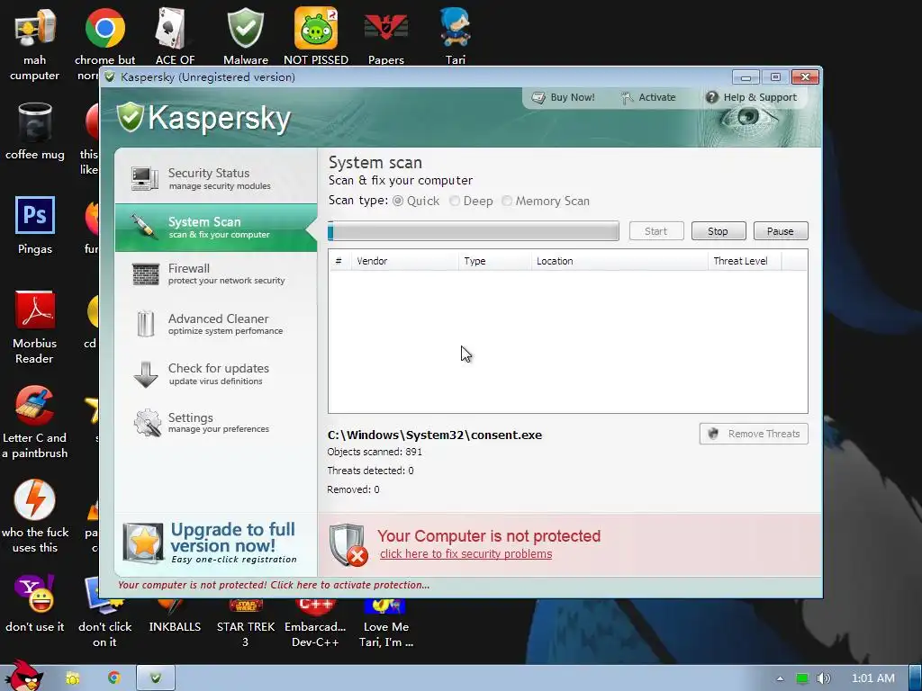922x691 pixels.
Task: Switch to Check for updates section
Action: [x=216, y=374]
